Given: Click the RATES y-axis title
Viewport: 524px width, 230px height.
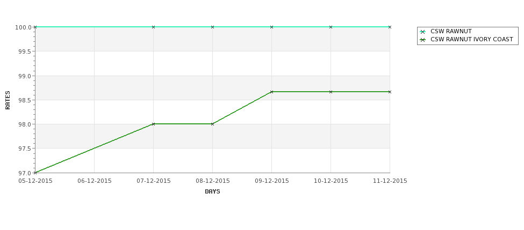Looking at the screenshot, I should [8, 100].
